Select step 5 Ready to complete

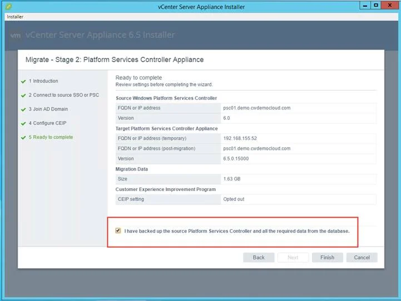(x=51, y=137)
